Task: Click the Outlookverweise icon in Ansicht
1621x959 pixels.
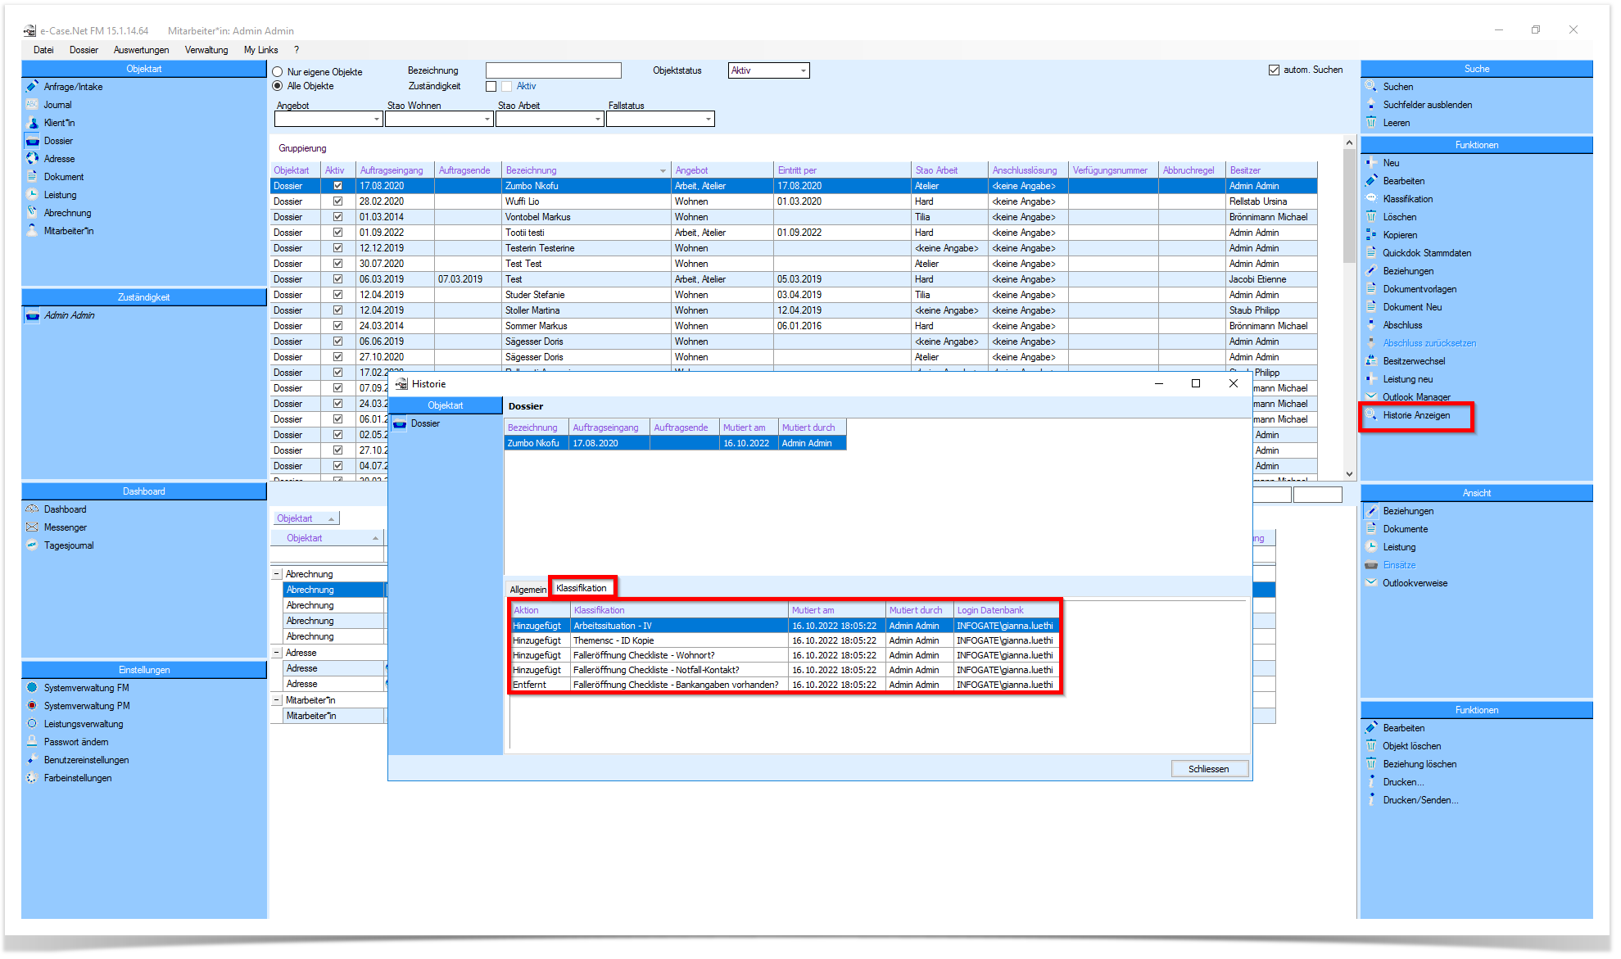Action: click(x=1371, y=582)
